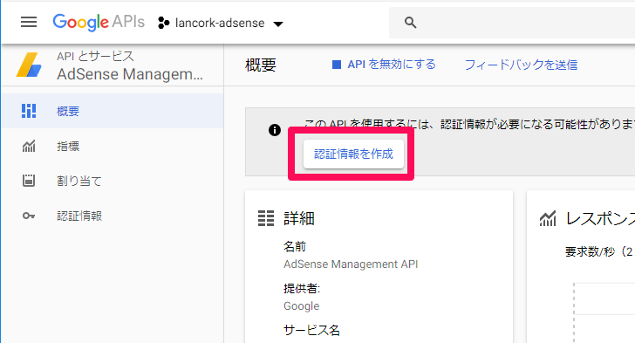This screenshot has width=635, height=343.
Task: Click the AdSense Managem... API title
Action: click(130, 74)
